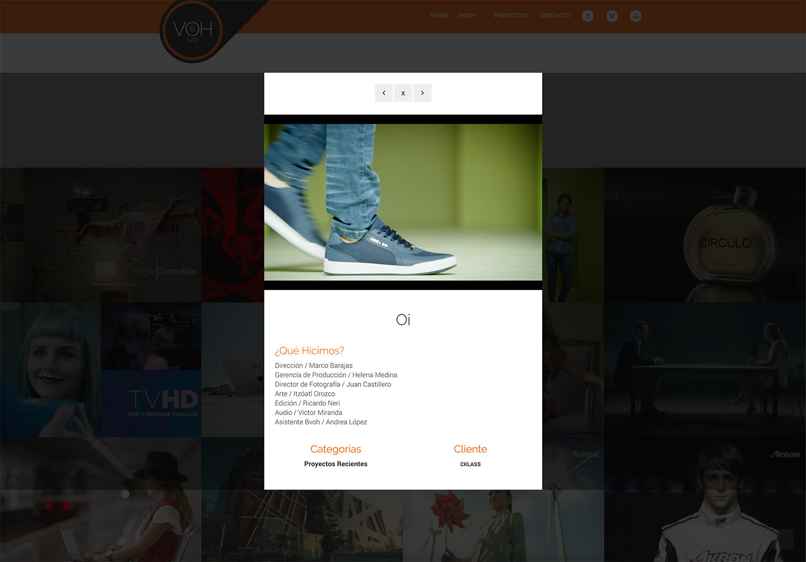Open the Facebook social icon
This screenshot has width=806, height=562.
coord(588,16)
